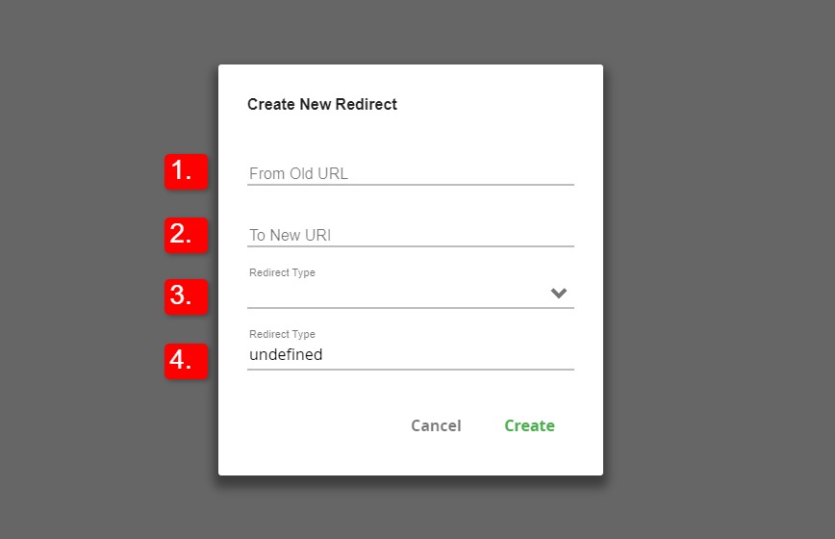Click the "From Old URL" placeholder text
835x539 pixels.
298,173
